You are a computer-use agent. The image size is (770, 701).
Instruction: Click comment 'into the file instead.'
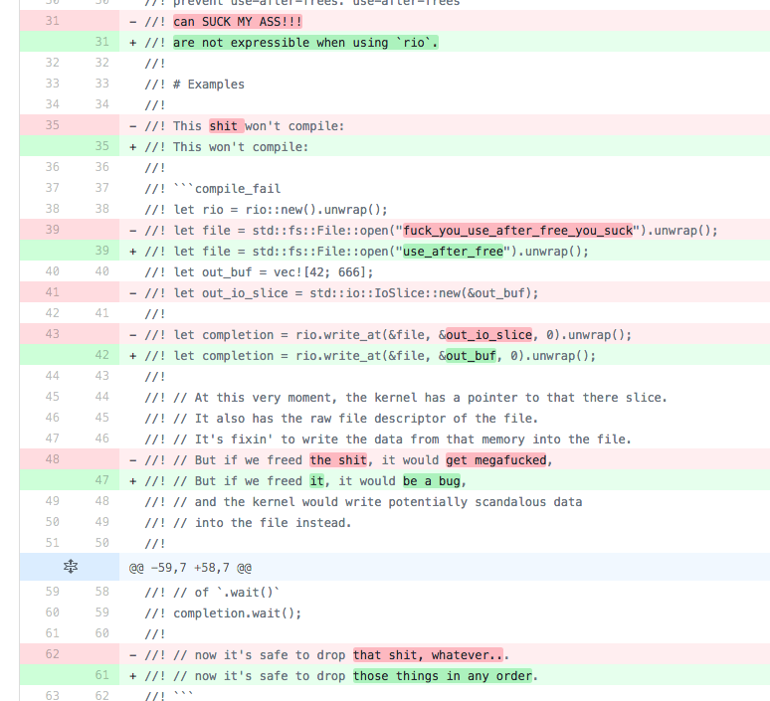tap(248, 522)
